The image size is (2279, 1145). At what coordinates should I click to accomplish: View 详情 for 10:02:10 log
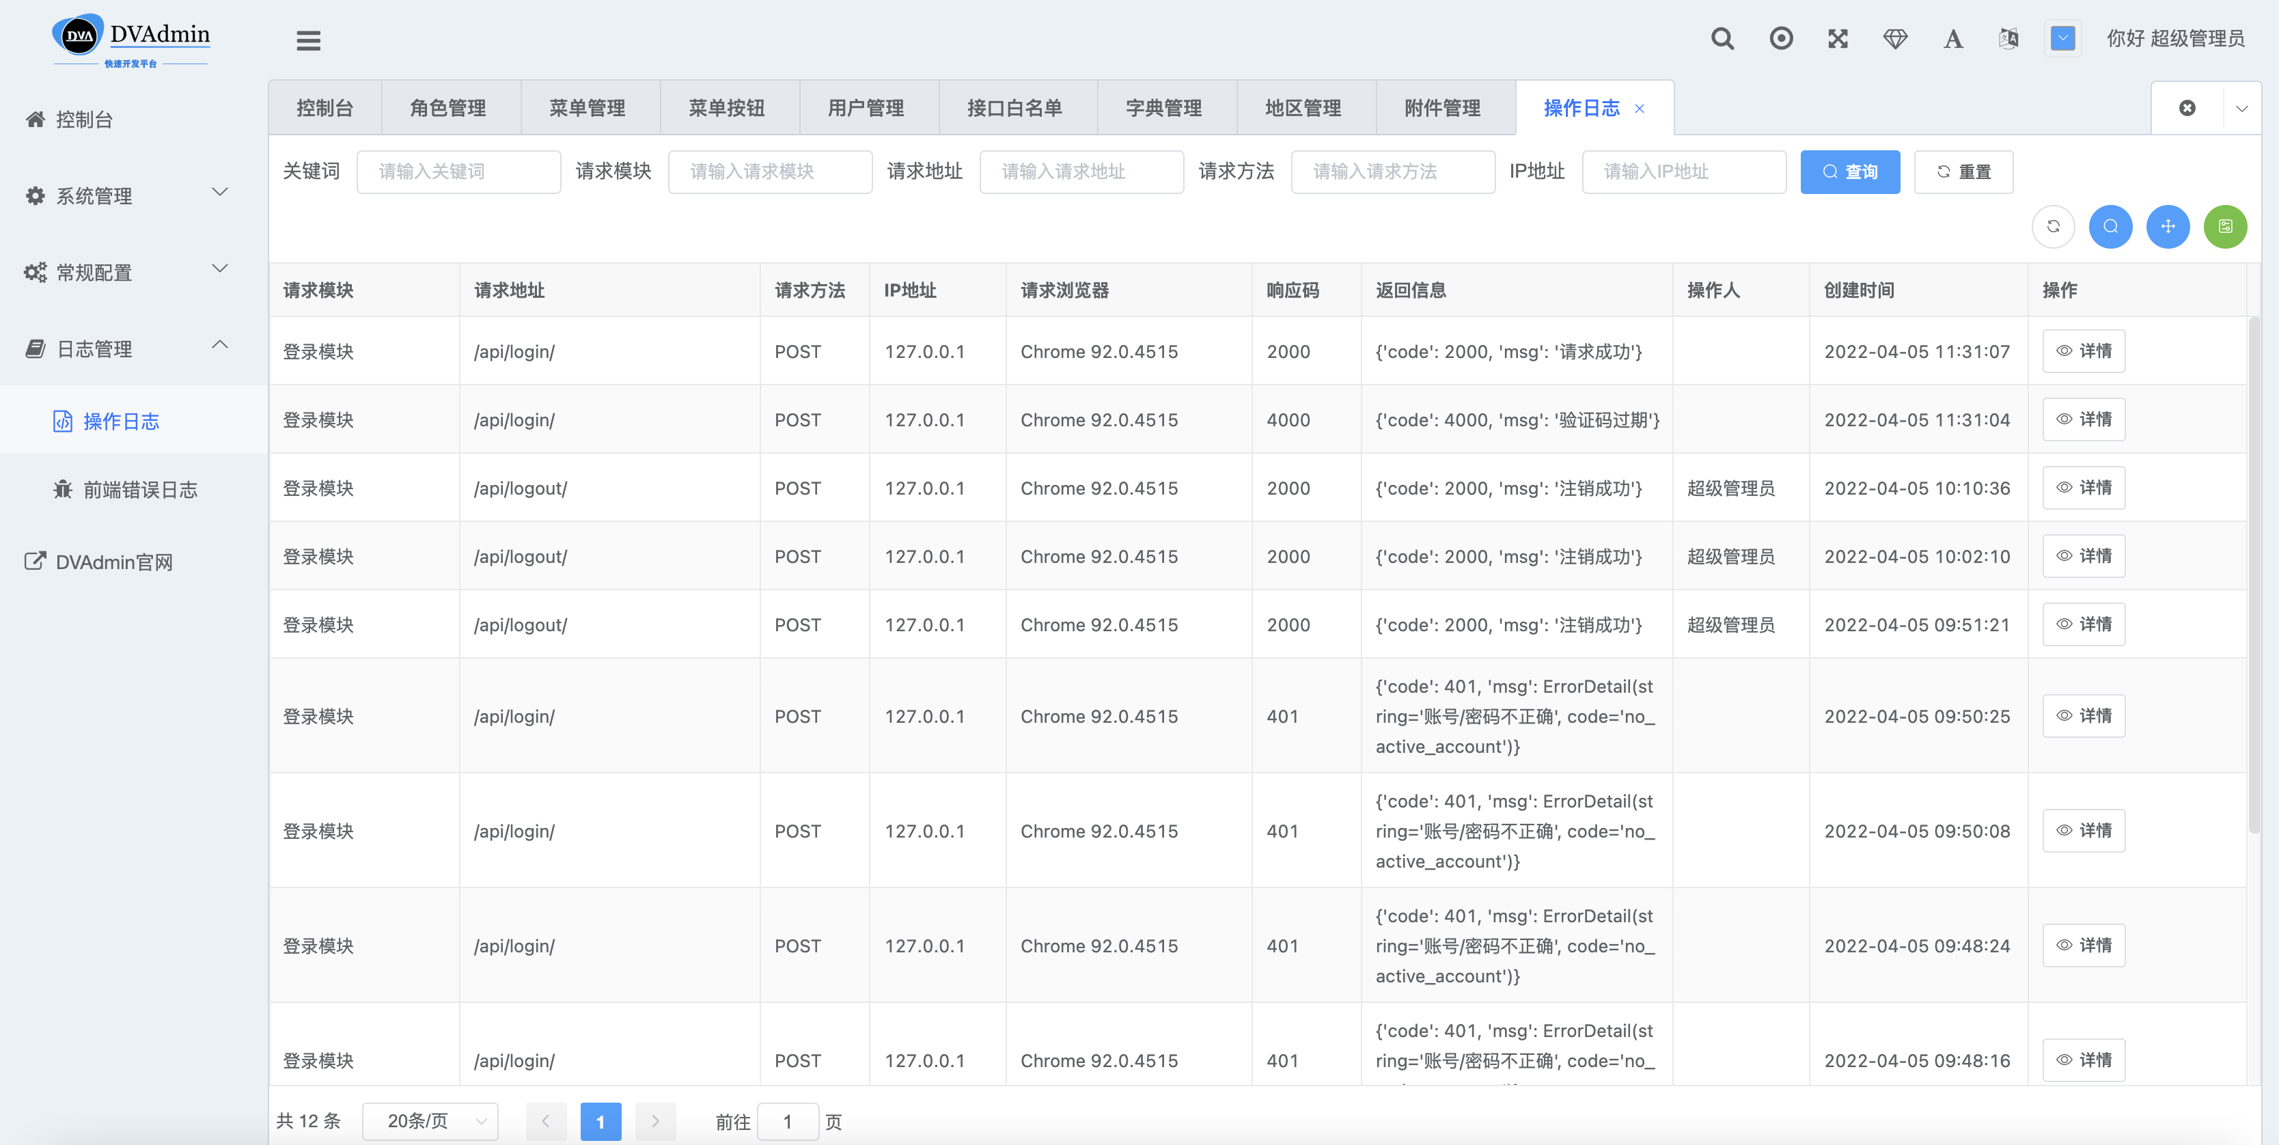2084,555
